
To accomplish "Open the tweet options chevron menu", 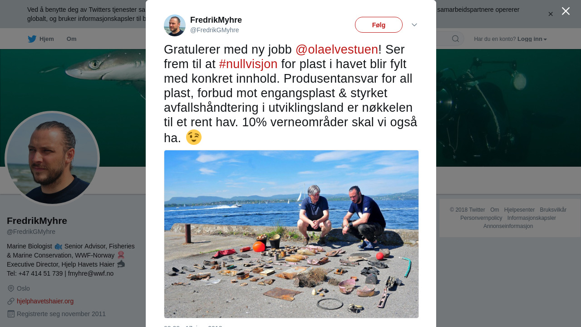I will [x=414, y=25].
